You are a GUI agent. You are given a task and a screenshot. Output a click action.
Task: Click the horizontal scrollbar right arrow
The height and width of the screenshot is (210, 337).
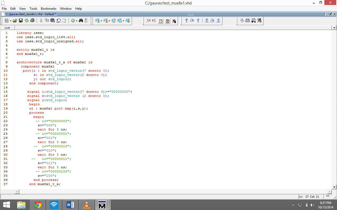[x=330, y=192]
